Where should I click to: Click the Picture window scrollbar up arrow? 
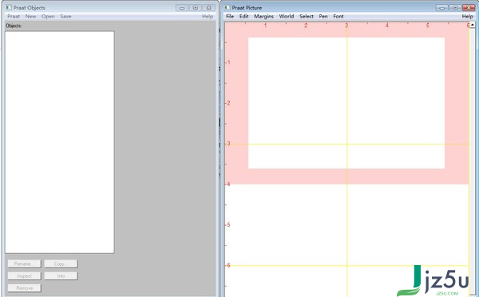click(x=473, y=25)
